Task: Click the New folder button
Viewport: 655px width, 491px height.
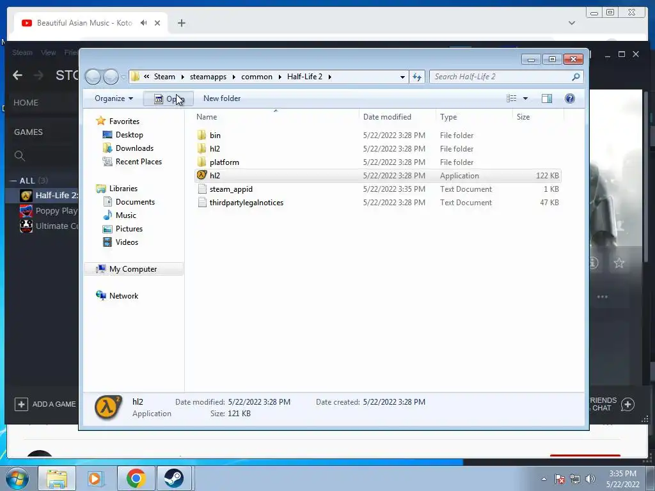Action: [222, 98]
